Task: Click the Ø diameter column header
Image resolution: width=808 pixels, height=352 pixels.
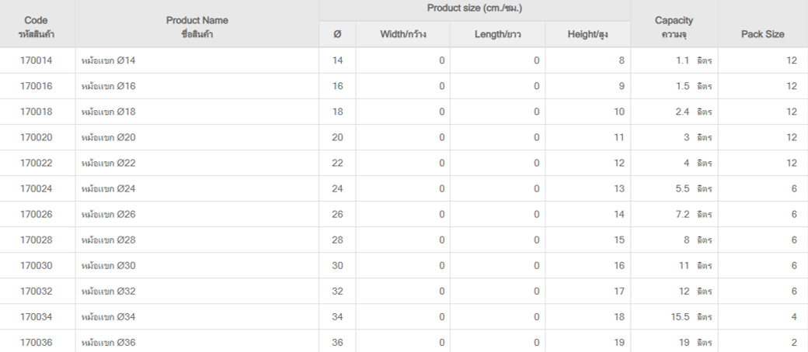Action: (337, 34)
